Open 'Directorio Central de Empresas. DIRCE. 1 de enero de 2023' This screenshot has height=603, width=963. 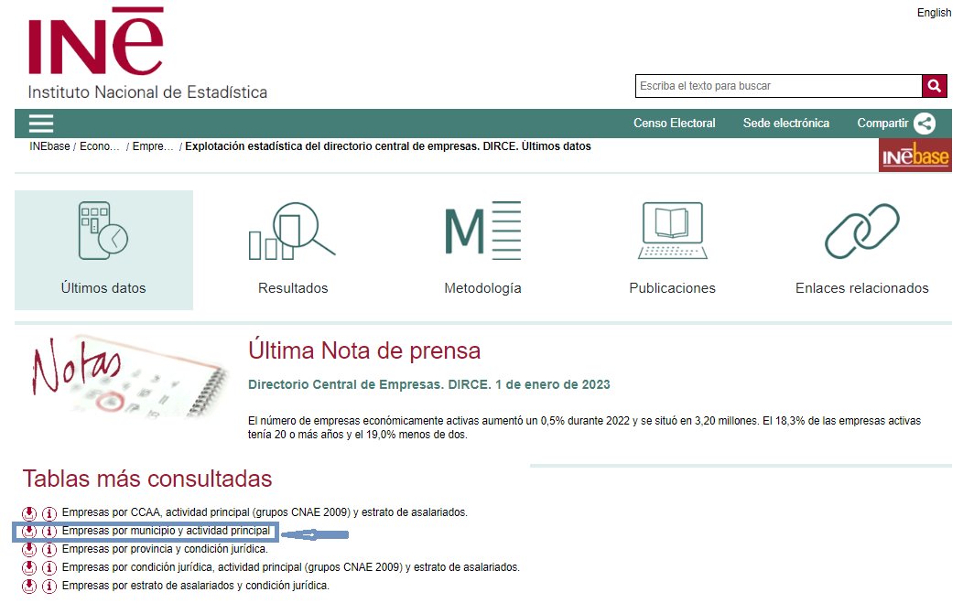coord(428,384)
